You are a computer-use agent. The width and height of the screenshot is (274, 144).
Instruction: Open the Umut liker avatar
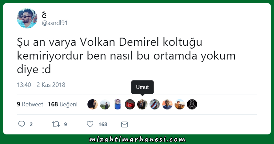point(142,104)
